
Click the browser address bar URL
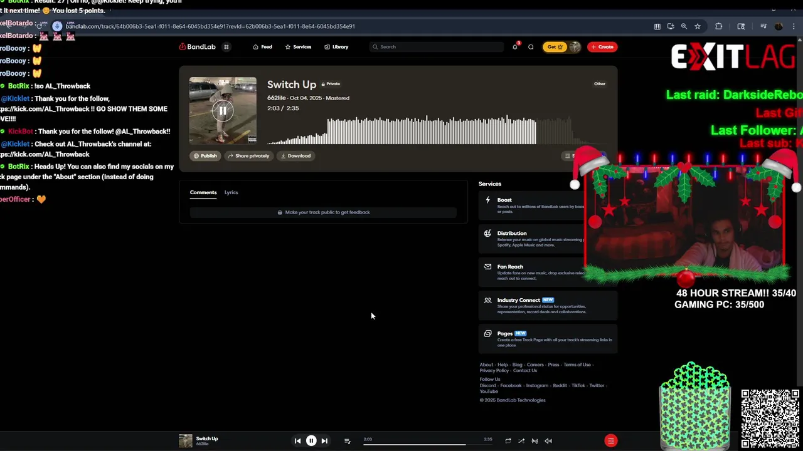point(210,26)
